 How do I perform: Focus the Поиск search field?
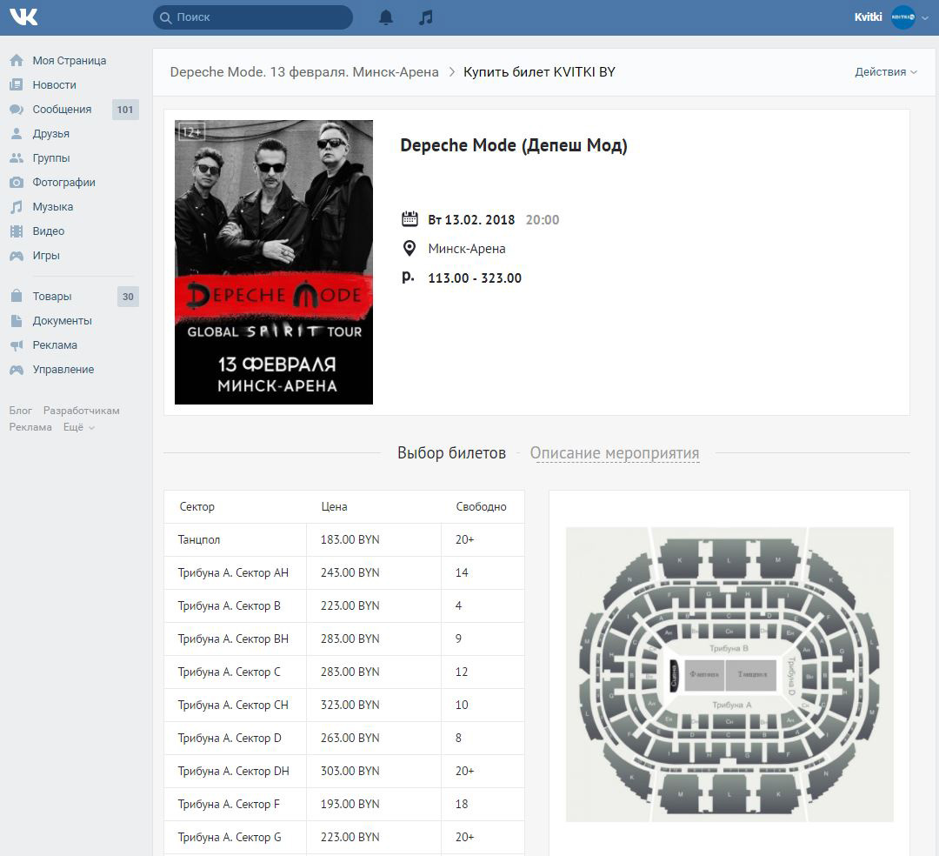click(x=253, y=17)
